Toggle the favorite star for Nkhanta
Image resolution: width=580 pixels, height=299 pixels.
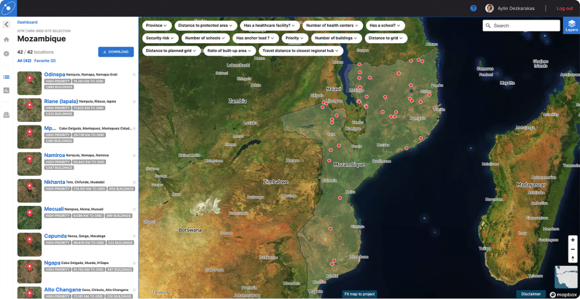point(134,182)
